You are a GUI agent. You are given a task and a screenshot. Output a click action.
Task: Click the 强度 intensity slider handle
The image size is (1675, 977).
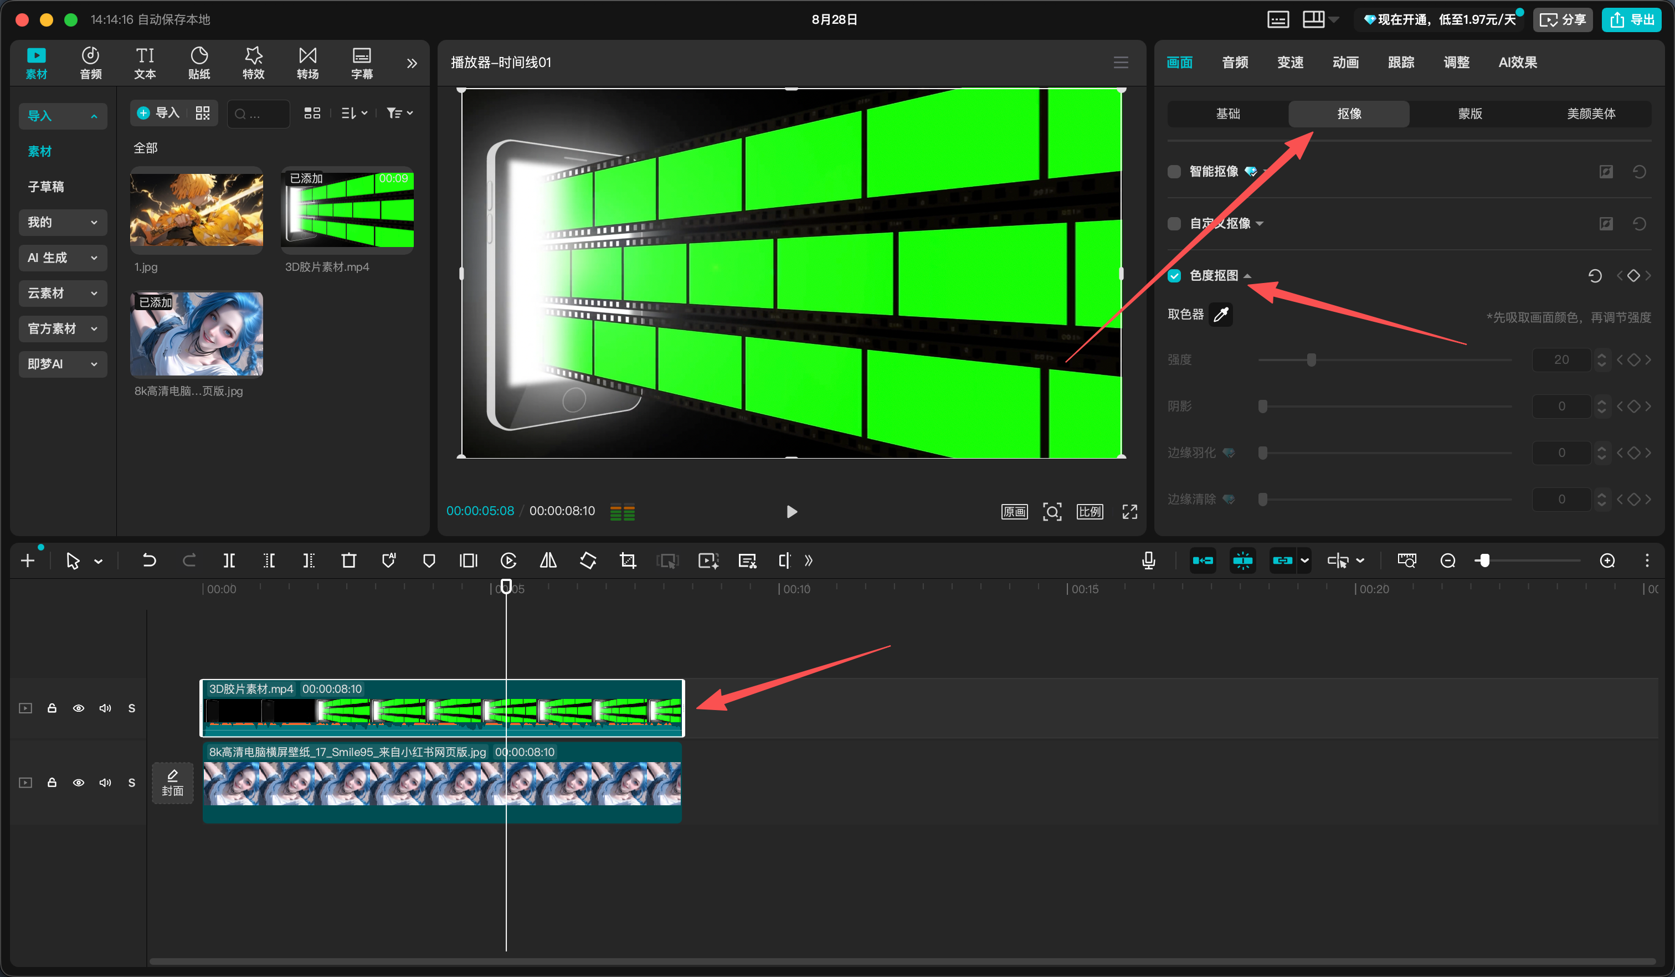1311,359
